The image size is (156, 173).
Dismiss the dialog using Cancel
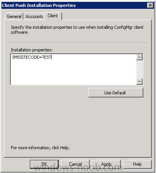pyautogui.click(x=76, y=164)
